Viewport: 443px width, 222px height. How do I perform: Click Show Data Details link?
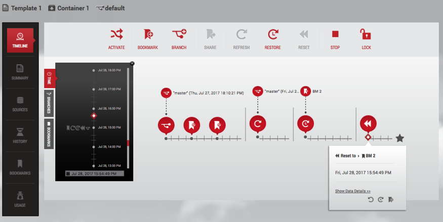[353, 191]
